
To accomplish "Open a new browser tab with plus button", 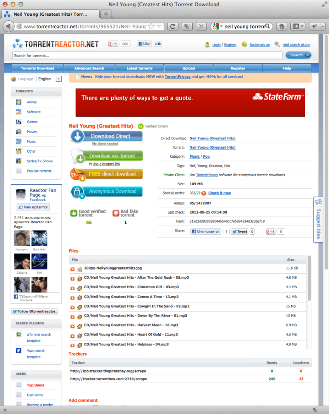I will [x=106, y=14].
